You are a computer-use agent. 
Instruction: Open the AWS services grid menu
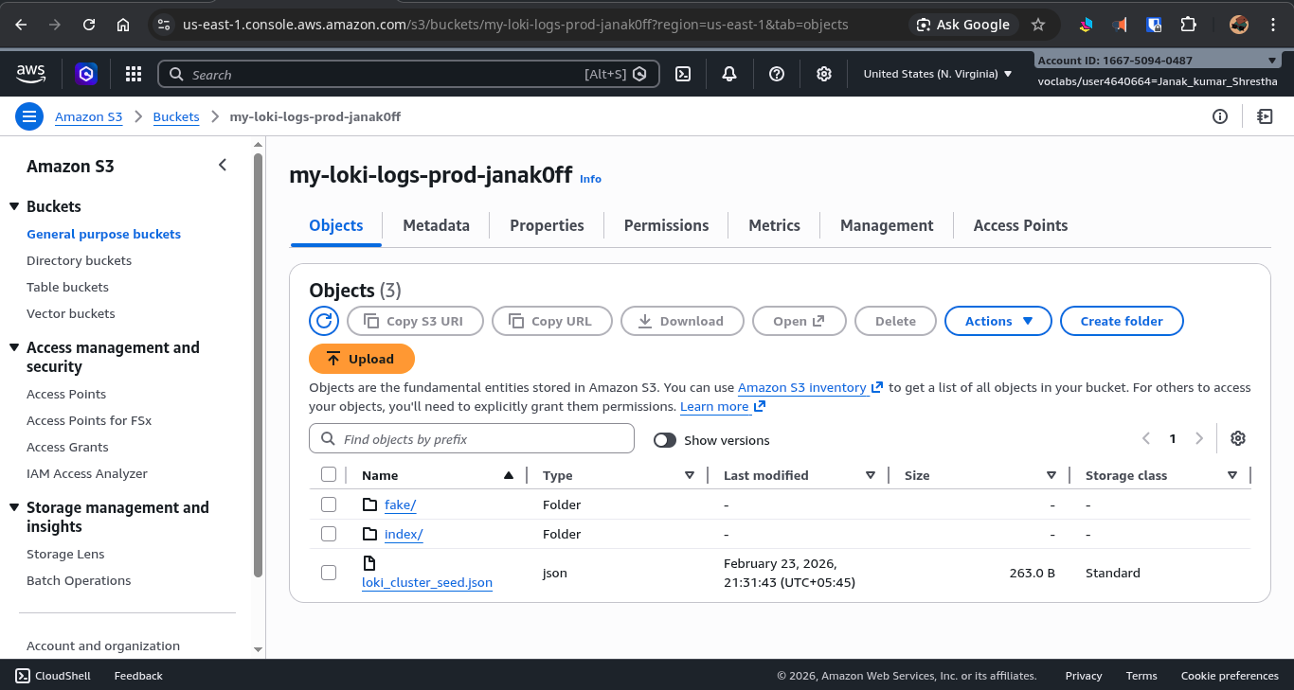click(133, 74)
